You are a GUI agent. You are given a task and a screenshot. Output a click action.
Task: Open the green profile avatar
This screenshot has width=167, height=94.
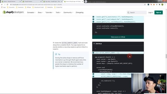(162, 5)
